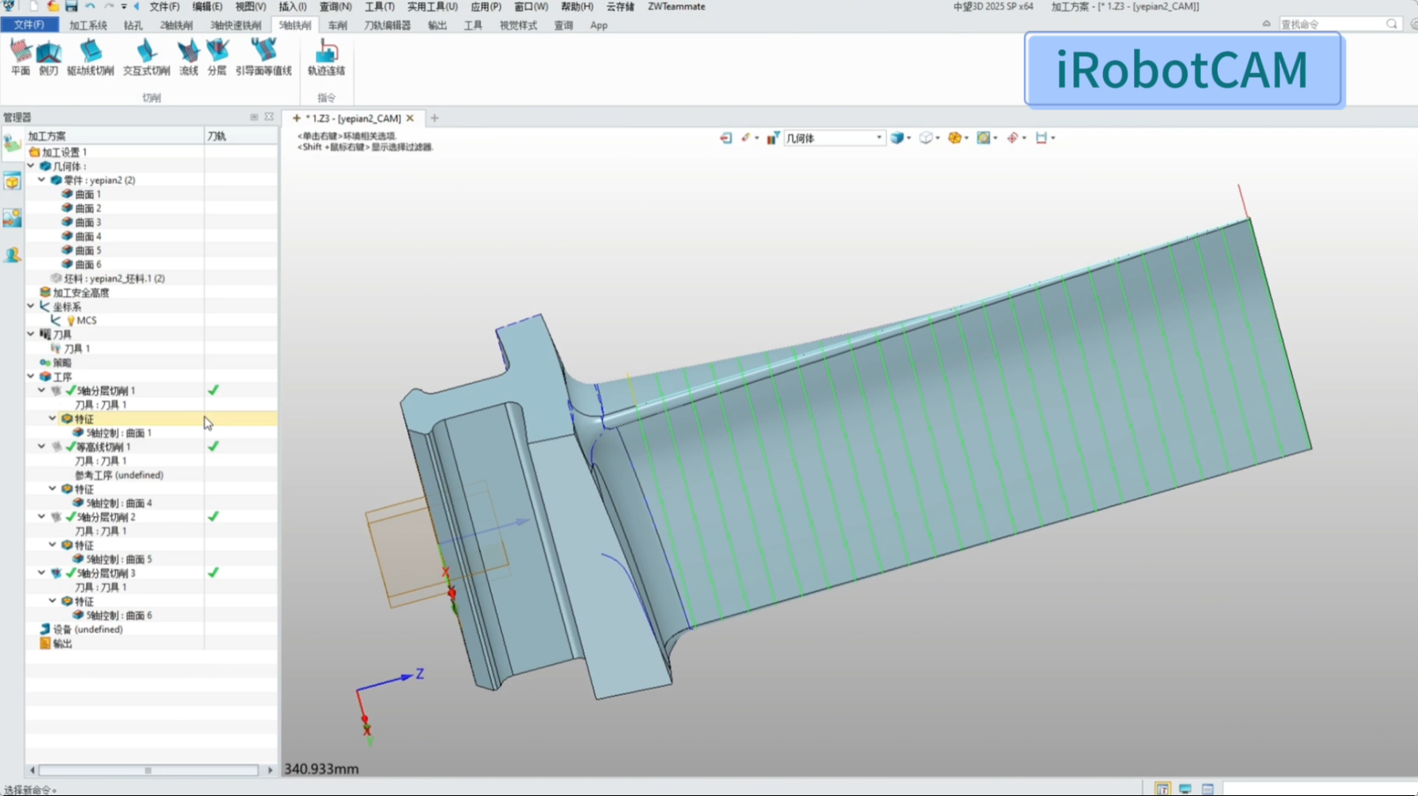1418x796 pixels.
Task: Choose the 分层 layered cutting tool
Action: click(216, 57)
